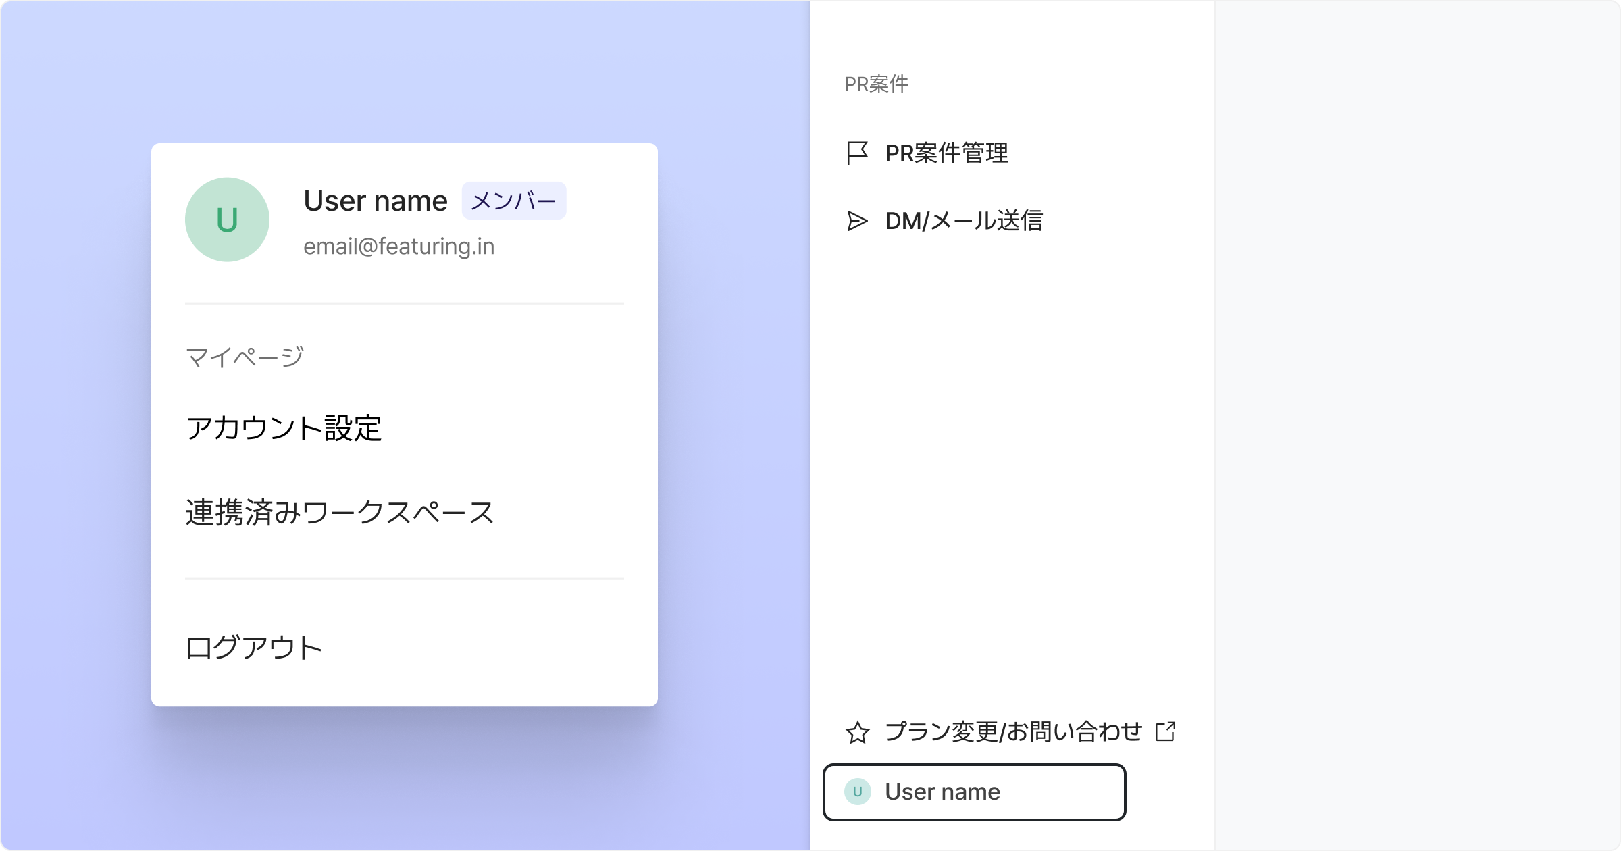
Task: Click the small U avatar in sidebar
Action: click(857, 792)
